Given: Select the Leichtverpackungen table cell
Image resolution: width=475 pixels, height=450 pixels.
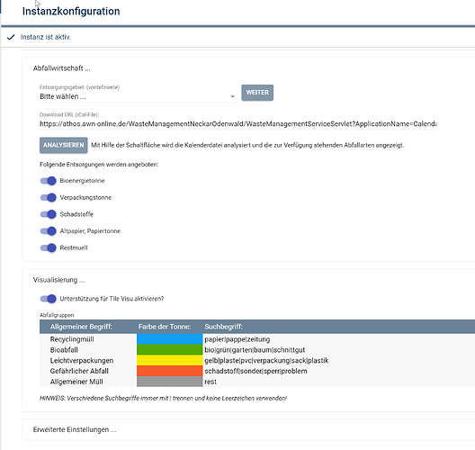Looking at the screenshot, I should point(82,361).
